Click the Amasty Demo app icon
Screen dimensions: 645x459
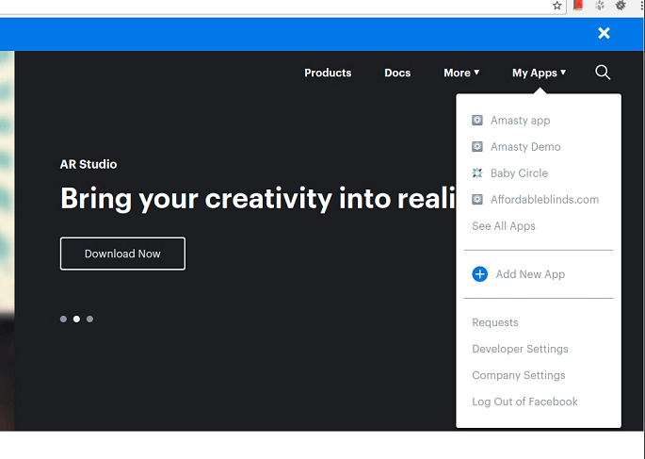(x=477, y=146)
